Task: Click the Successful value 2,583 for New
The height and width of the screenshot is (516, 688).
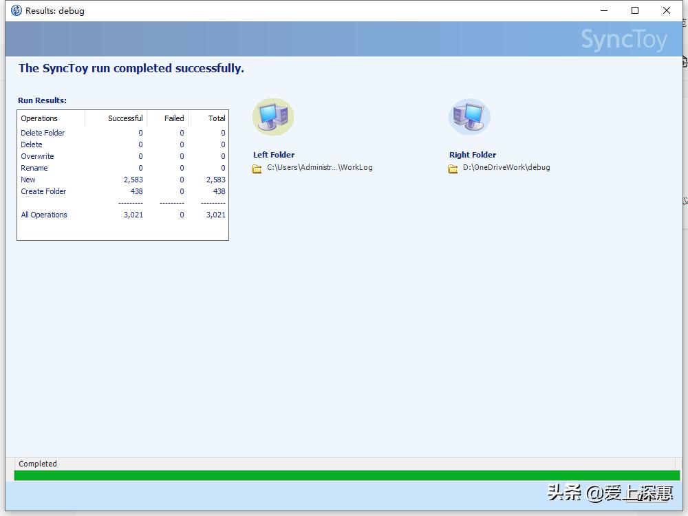Action: pyautogui.click(x=133, y=180)
